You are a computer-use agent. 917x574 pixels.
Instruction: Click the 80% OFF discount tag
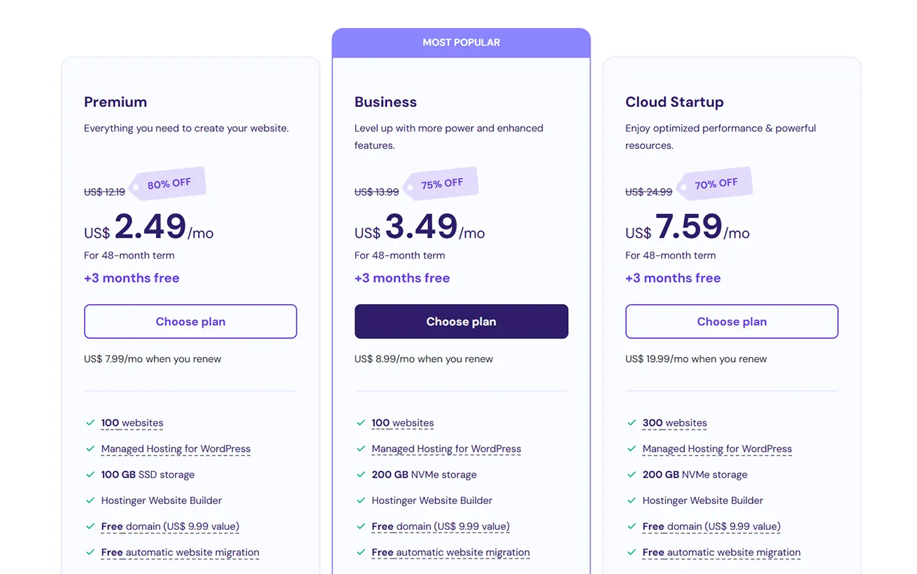coord(169,183)
